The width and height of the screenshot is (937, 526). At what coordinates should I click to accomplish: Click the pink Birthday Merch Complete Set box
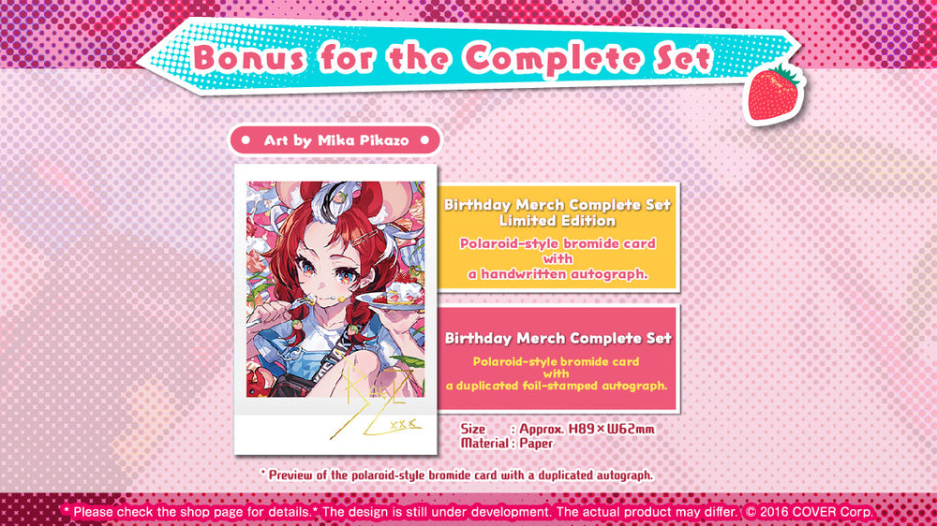click(x=558, y=358)
